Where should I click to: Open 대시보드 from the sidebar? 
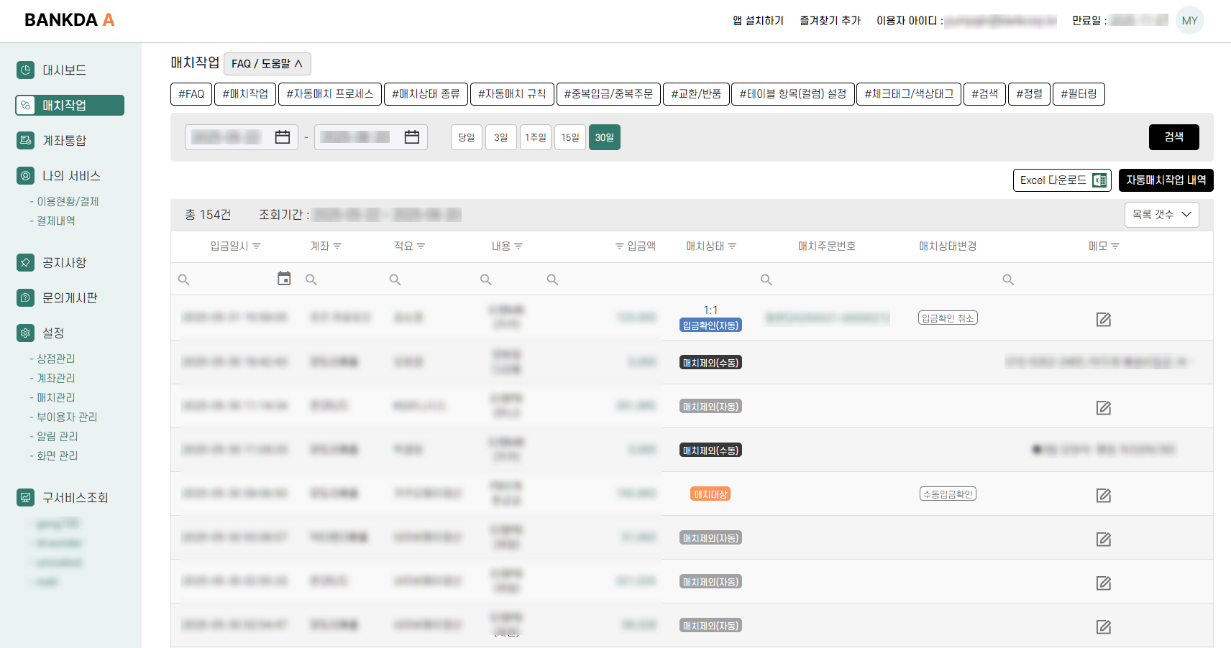(64, 70)
